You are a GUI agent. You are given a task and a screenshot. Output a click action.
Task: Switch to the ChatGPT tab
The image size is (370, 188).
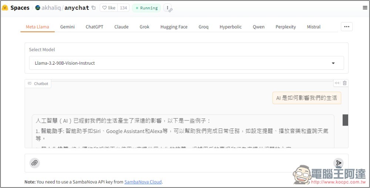click(94, 27)
